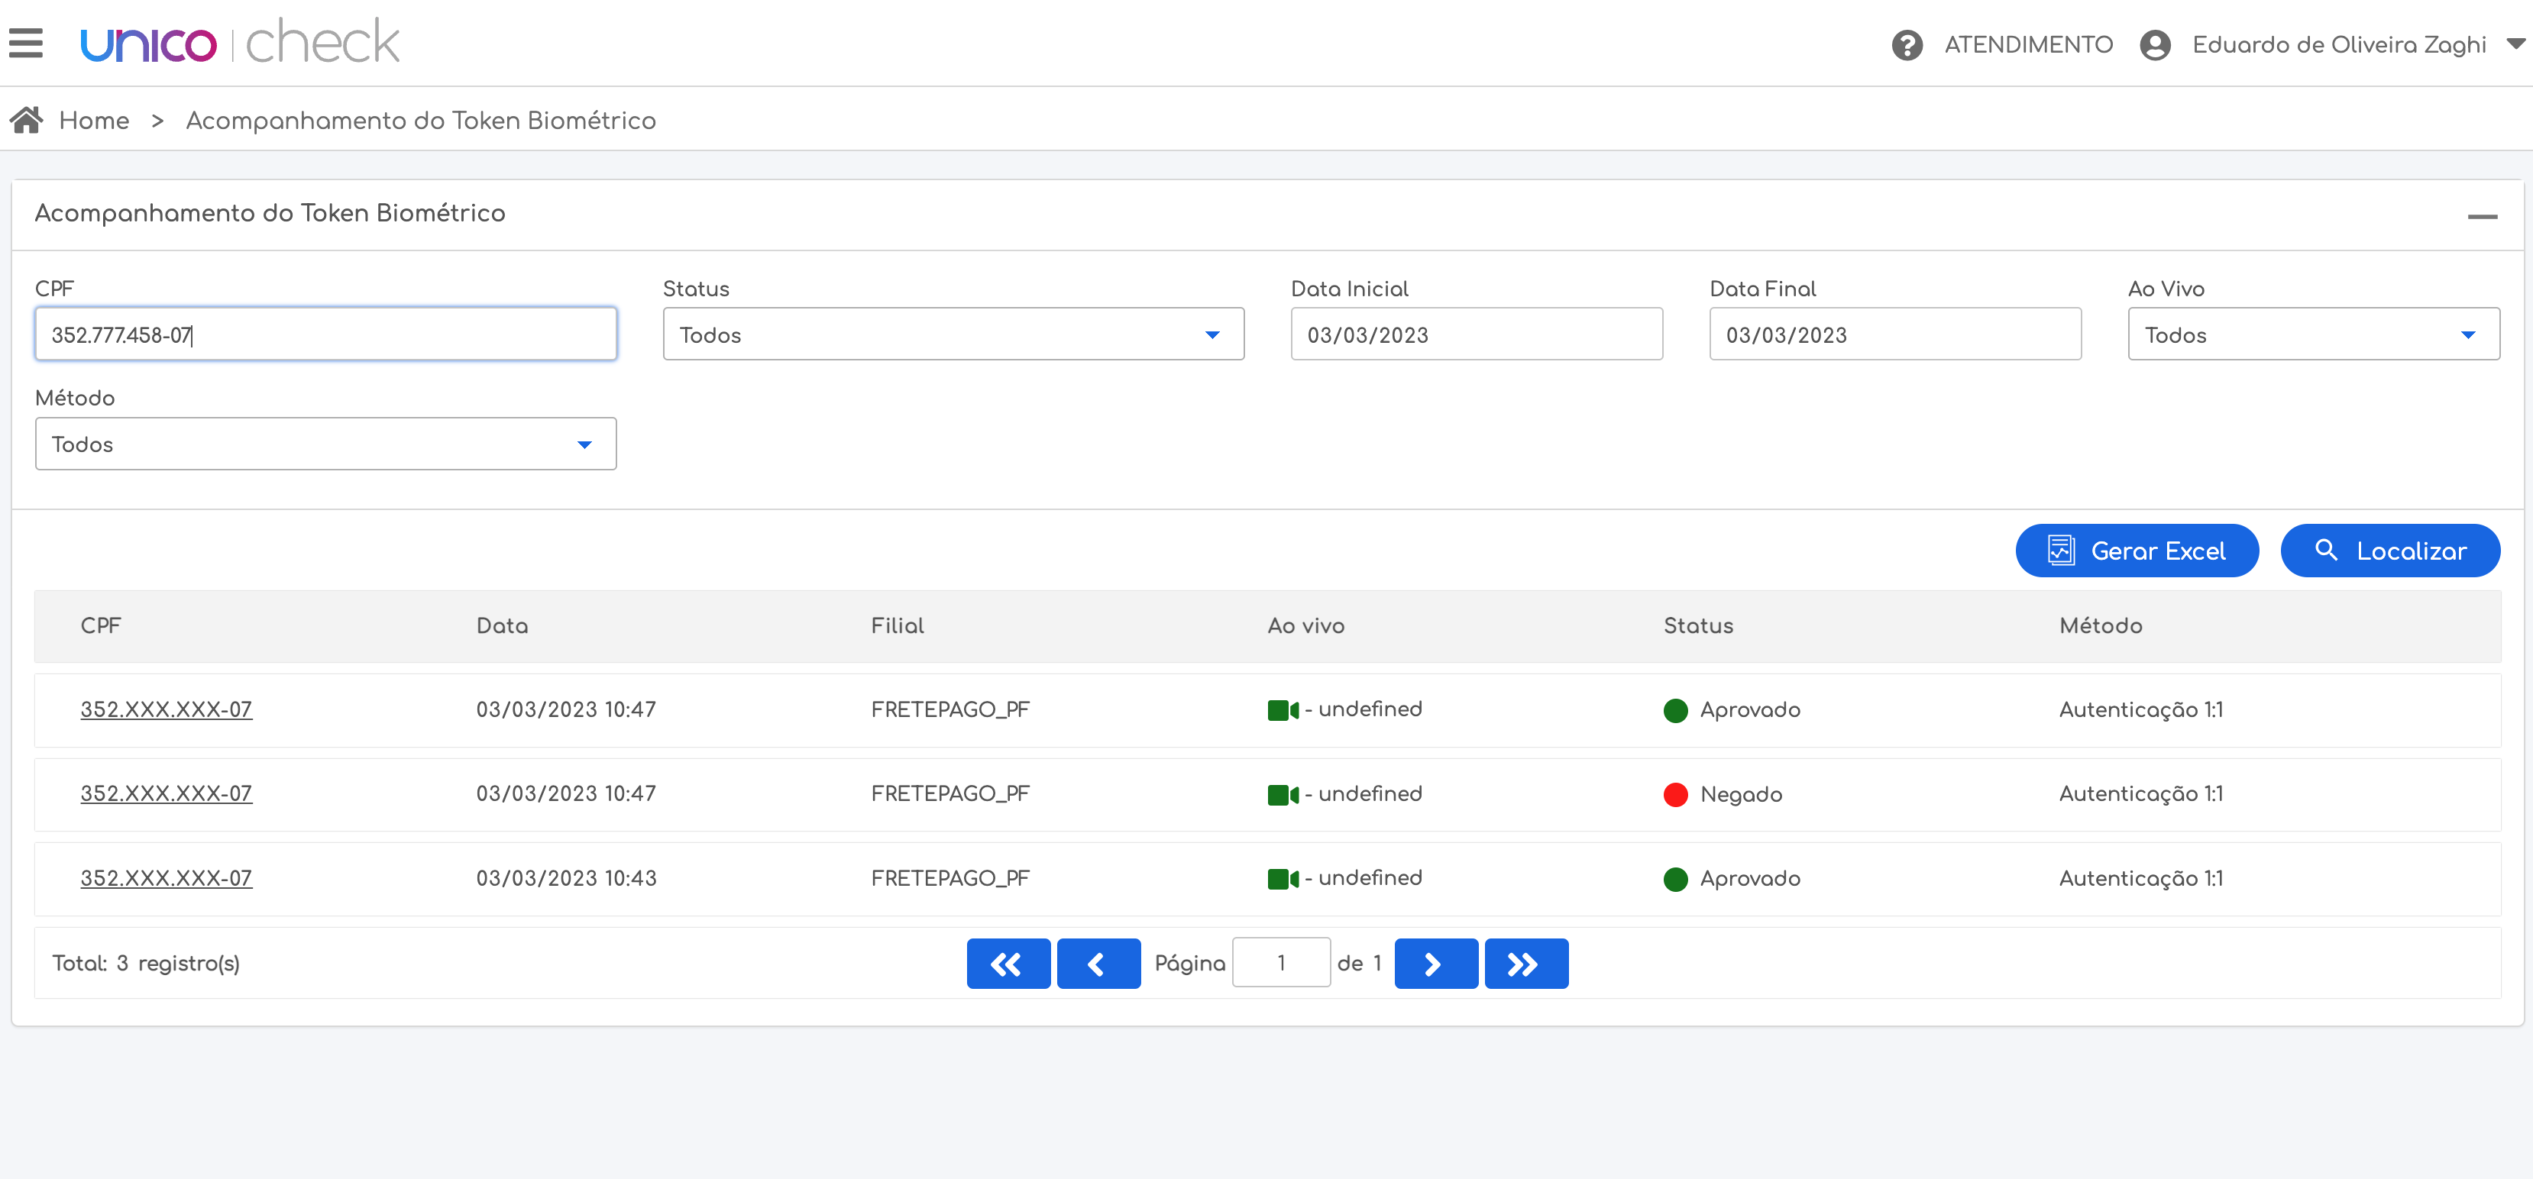This screenshot has width=2533, height=1179.
Task: Open CPF link of the Negado row
Action: click(x=167, y=793)
